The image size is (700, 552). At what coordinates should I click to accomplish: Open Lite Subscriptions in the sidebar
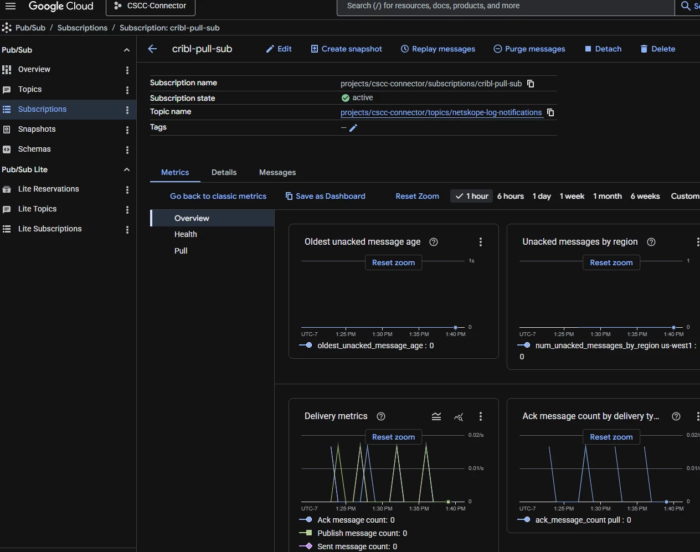point(50,229)
